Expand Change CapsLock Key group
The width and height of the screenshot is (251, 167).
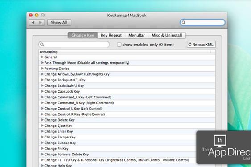(x=42, y=91)
